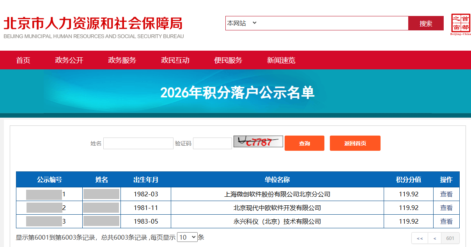The width and height of the screenshot is (471, 247).
Task: Click 查看 for 永兴科仪（北京）技术有限公司
Action: (x=446, y=221)
